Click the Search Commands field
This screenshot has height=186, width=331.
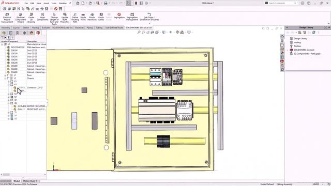pyautogui.click(x=281, y=3)
